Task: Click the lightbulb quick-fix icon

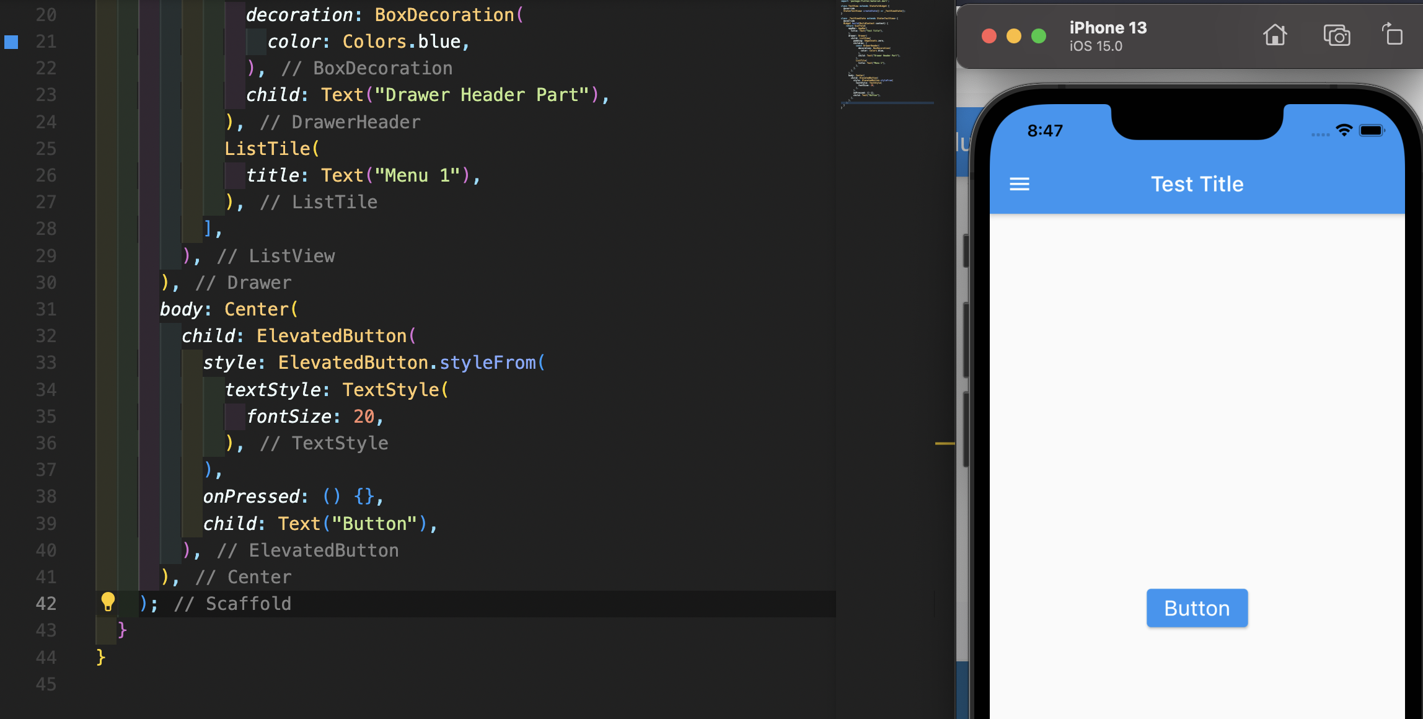Action: point(108,602)
